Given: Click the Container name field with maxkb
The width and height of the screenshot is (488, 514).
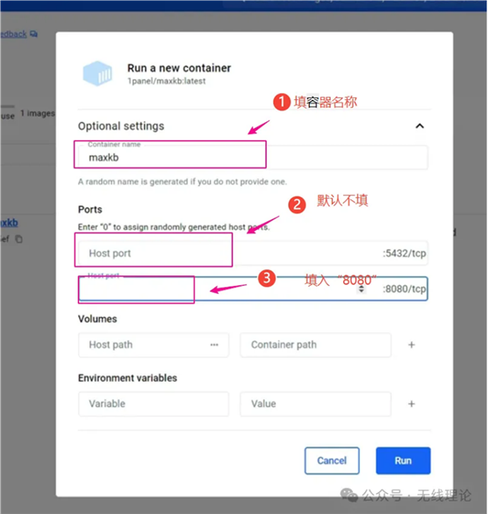Looking at the screenshot, I should (253, 157).
